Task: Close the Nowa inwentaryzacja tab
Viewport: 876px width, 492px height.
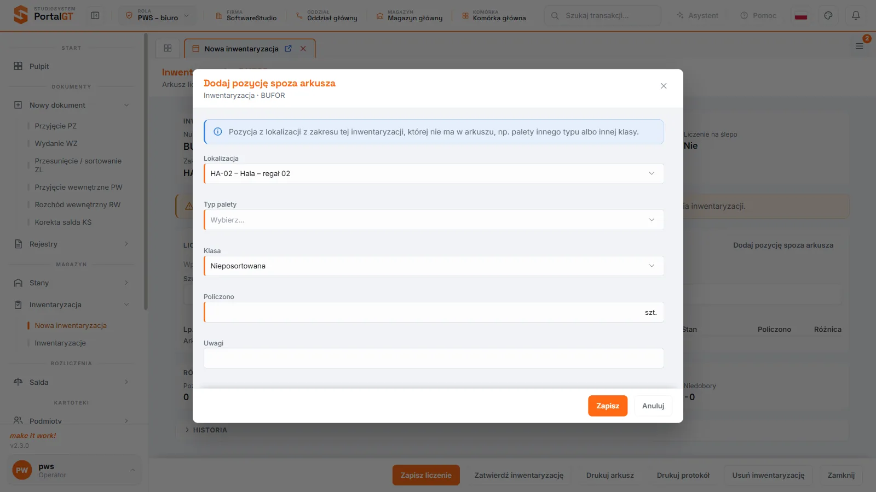Action: 303,49
